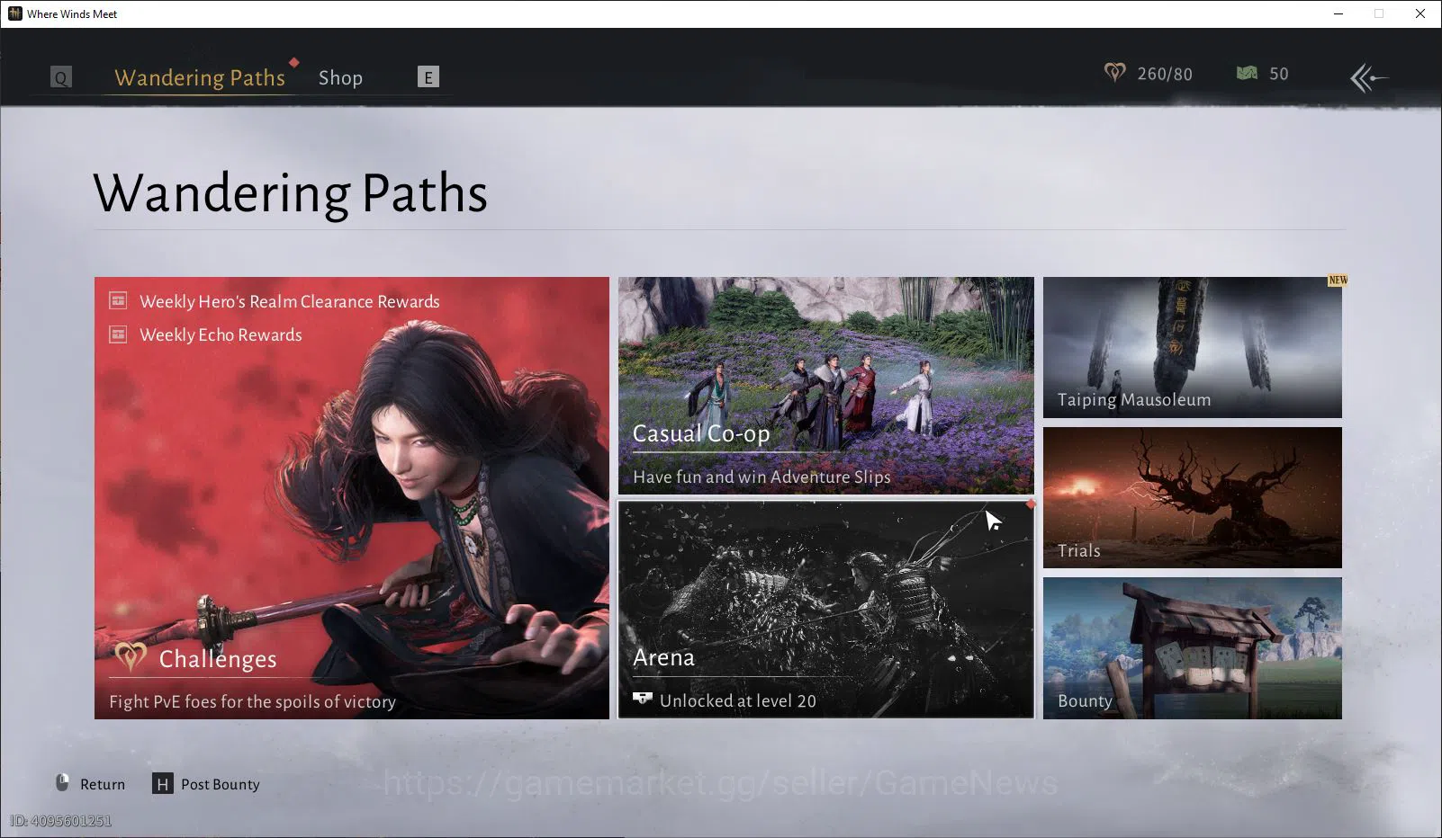
Task: Click the Weekly Echo Rewards icon
Action: coord(118,334)
